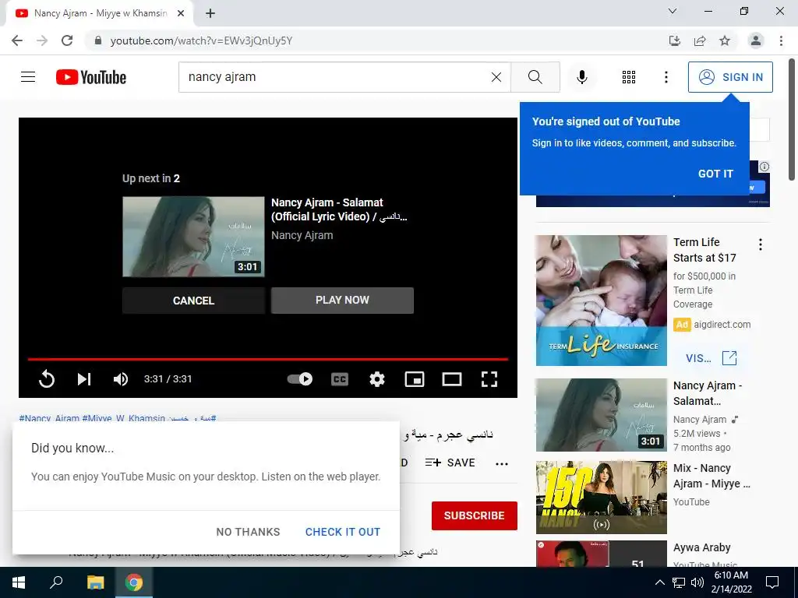
Task: Replay the video
Action: (46, 379)
